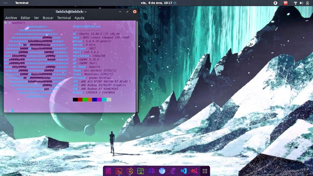The image size is (313, 176).
Task: Open the date and time calendar
Action: 156,3
